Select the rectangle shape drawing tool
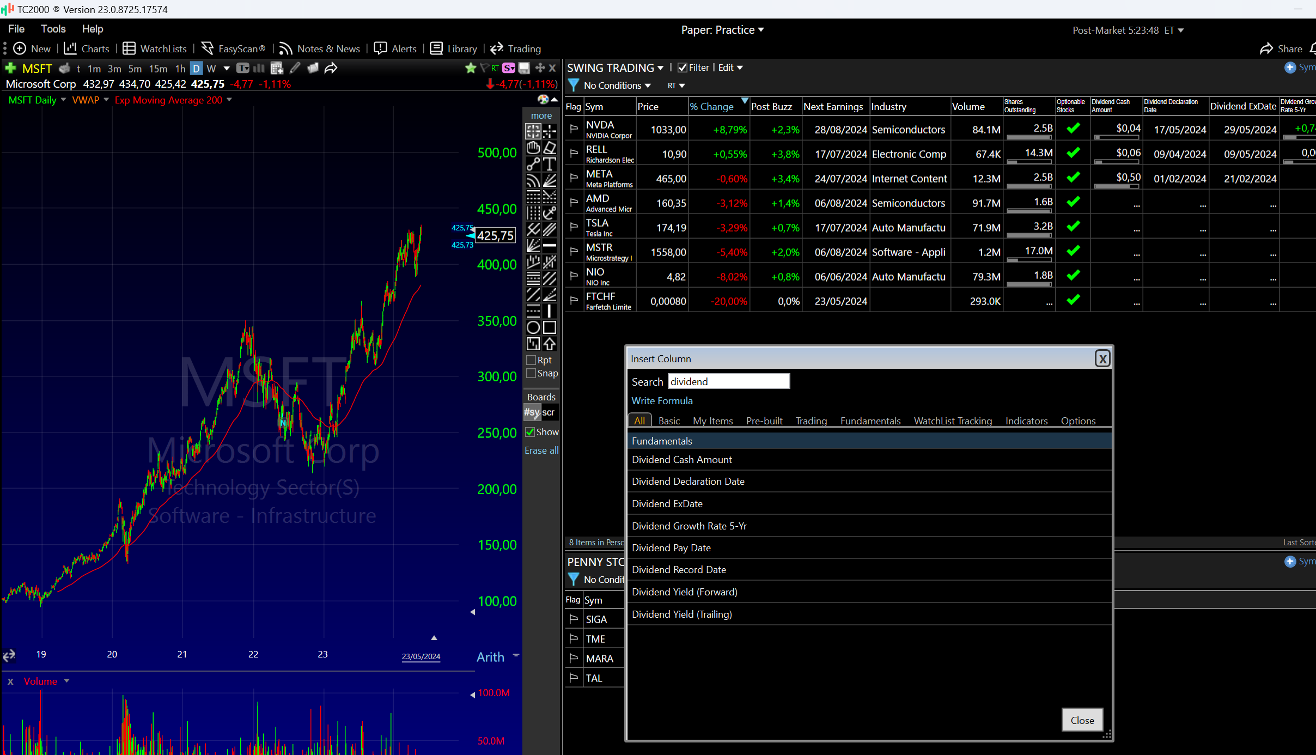The image size is (1316, 755). click(x=550, y=327)
